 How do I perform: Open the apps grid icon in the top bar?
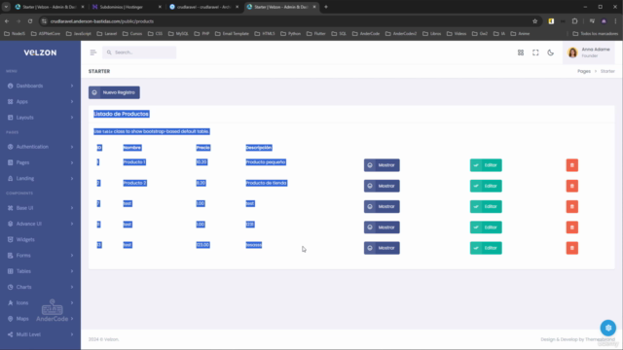pyautogui.click(x=521, y=52)
